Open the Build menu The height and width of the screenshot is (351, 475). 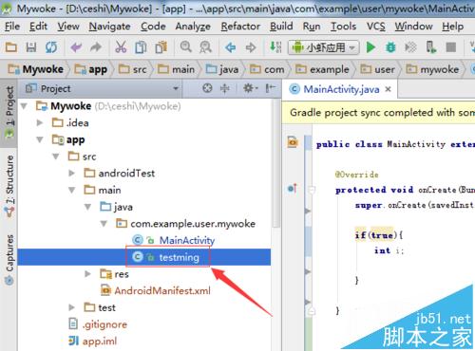(x=281, y=27)
